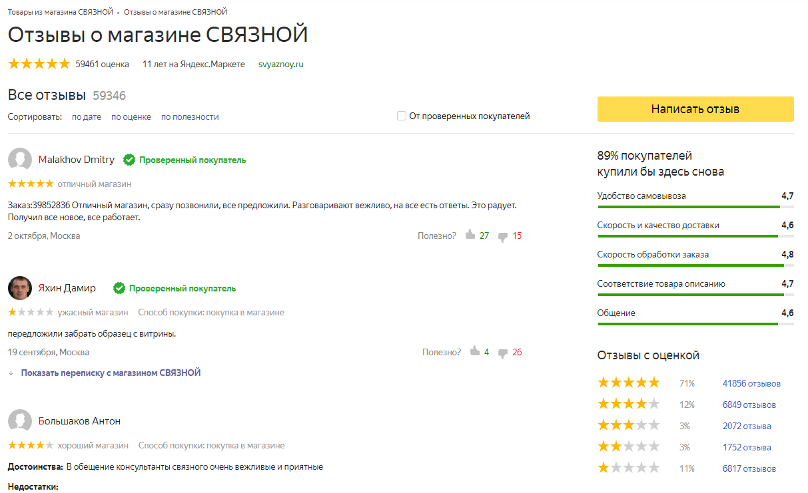The width and height of the screenshot is (808, 493).
Task: Click '2 октября, Москва' review date
Action: coord(44,236)
